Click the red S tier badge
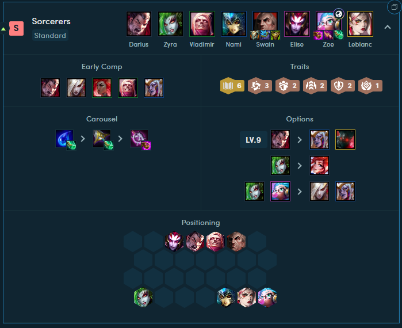Image resolution: width=402 pixels, height=328 pixels. pyautogui.click(x=17, y=28)
